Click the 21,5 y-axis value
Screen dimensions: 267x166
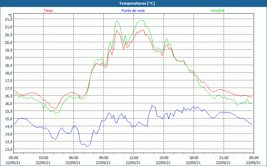coord(9,19)
